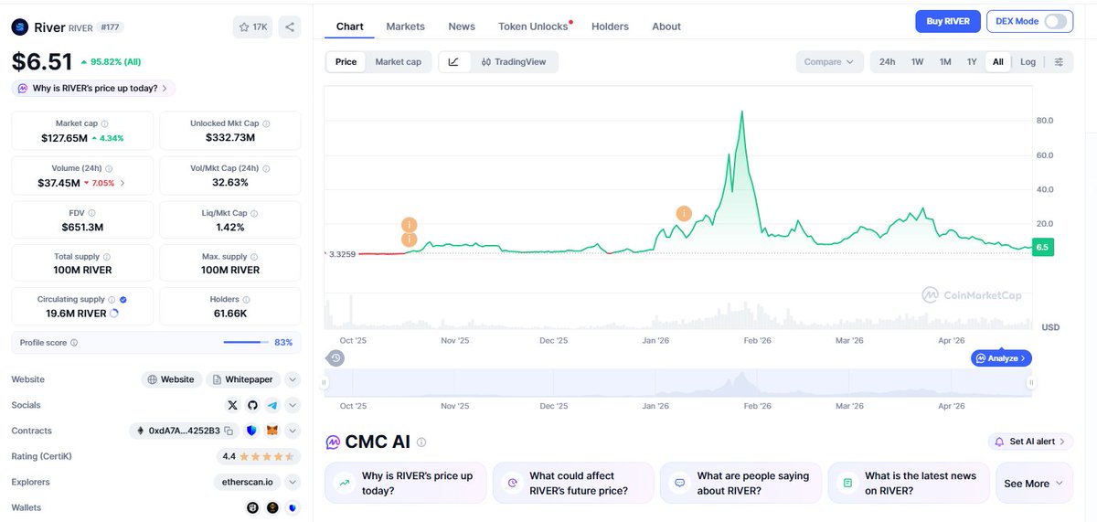Open River's X (Twitter) social link

point(232,405)
